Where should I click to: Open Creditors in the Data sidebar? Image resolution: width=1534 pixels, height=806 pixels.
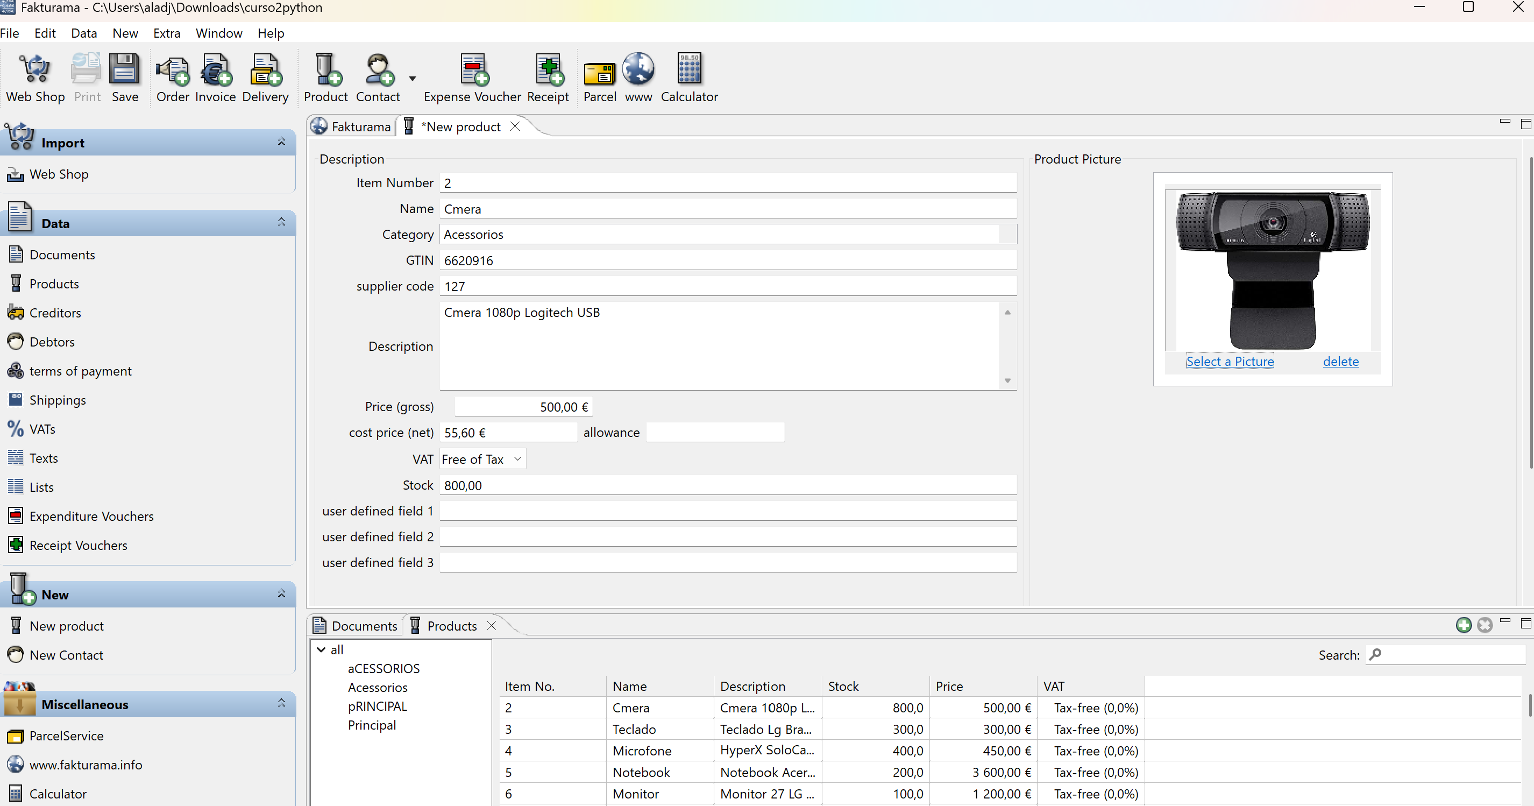click(55, 313)
